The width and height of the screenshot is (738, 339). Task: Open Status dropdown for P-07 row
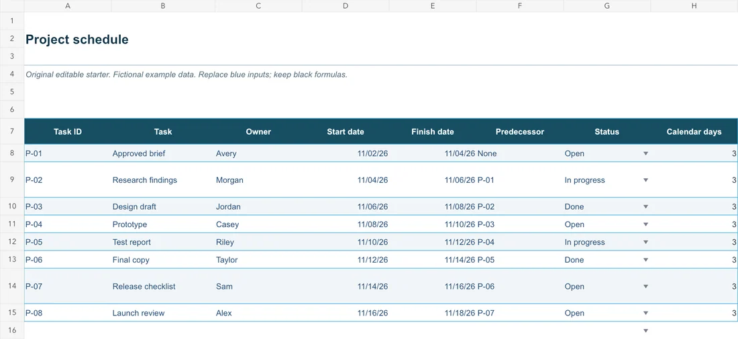[645, 286]
